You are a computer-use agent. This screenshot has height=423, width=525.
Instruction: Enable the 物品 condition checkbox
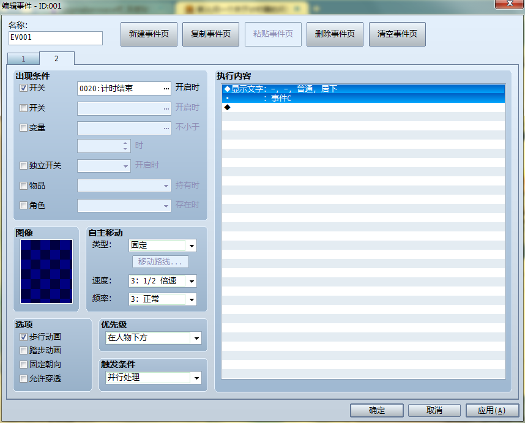23,185
